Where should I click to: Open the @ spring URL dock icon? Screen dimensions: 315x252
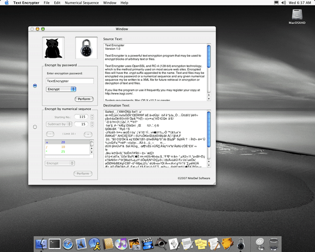pyautogui.click(x=260, y=244)
